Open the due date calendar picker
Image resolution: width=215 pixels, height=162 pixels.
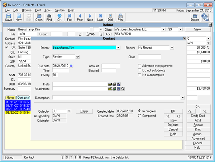point(71,66)
